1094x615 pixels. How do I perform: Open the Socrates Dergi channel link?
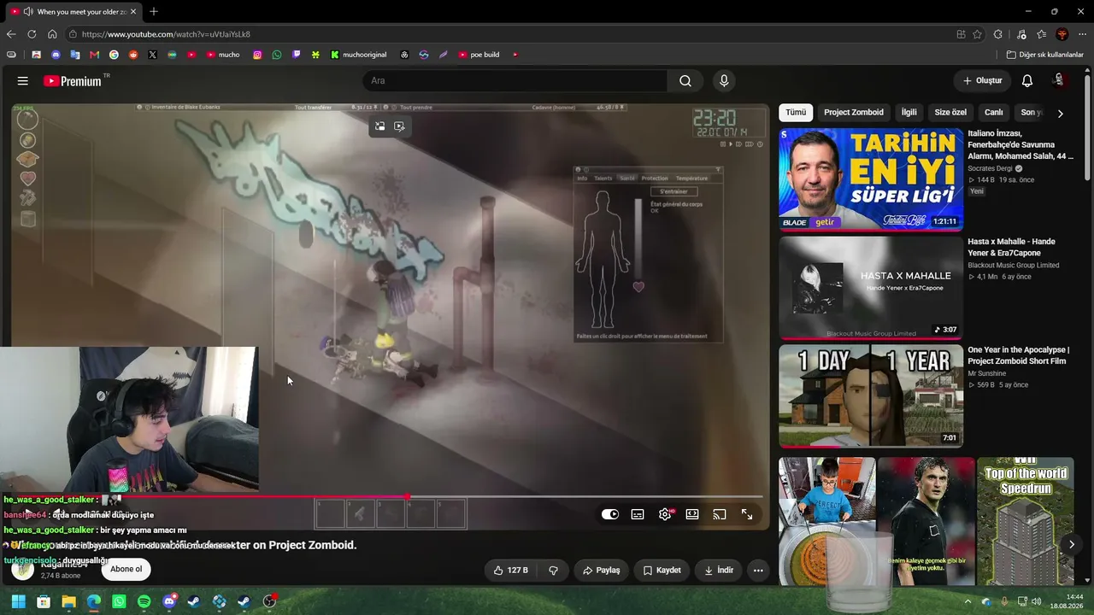pyautogui.click(x=991, y=168)
